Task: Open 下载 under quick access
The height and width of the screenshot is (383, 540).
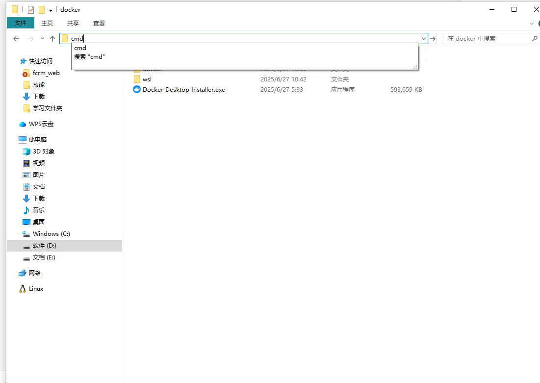Action: (x=39, y=97)
